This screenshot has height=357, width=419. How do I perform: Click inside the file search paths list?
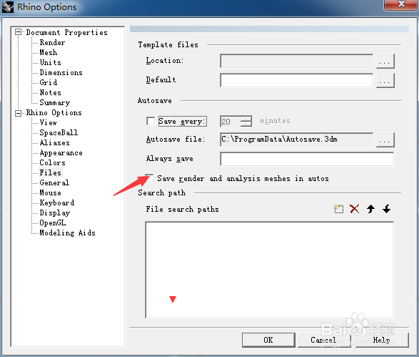pyautogui.click(x=269, y=270)
